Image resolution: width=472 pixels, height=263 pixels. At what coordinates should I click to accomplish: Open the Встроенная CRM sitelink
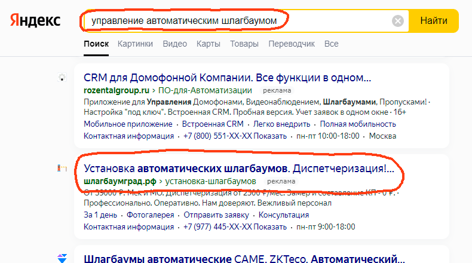click(213, 124)
